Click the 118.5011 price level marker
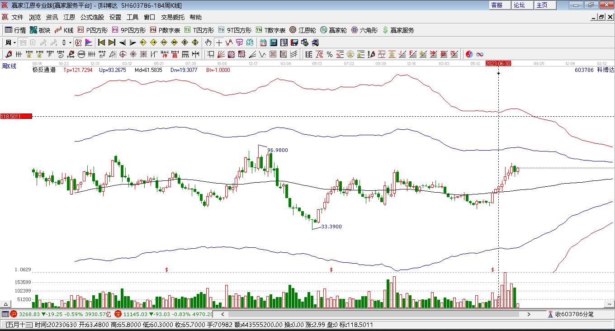Screen dimensions: 615x331 click(16, 116)
